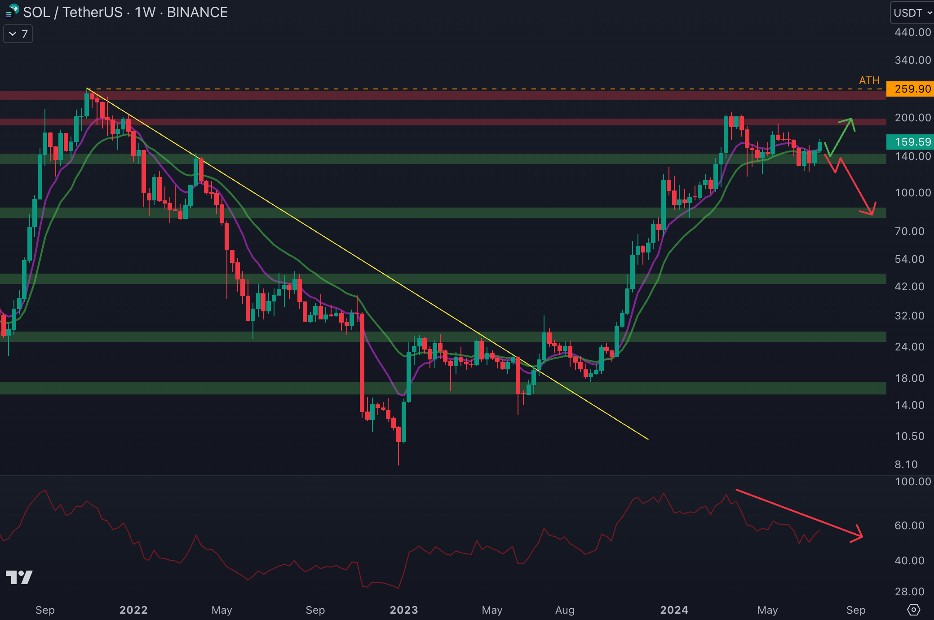Viewport: 934px width, 620px height.
Task: Click the red RSI divergence arrow
Action: tap(800, 513)
